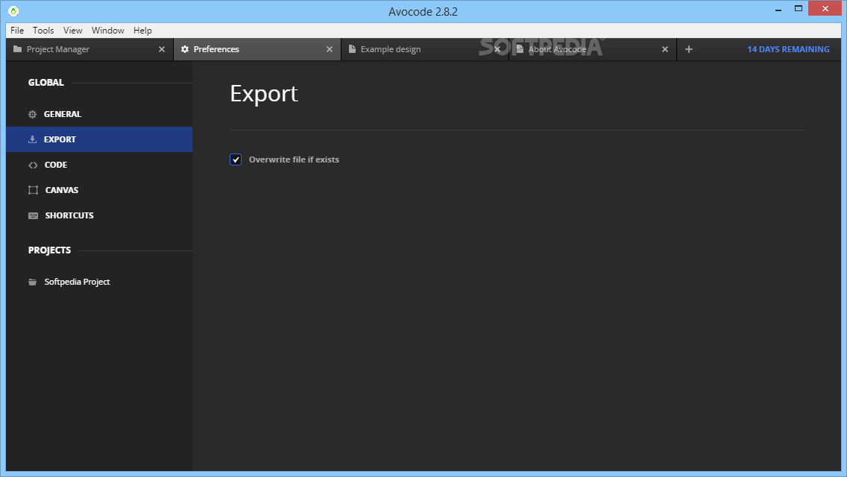Open the View menu

coord(72,31)
